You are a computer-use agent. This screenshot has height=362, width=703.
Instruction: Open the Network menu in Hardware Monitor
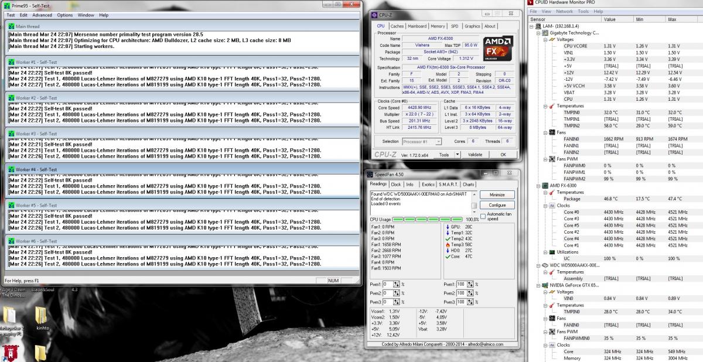(565, 11)
